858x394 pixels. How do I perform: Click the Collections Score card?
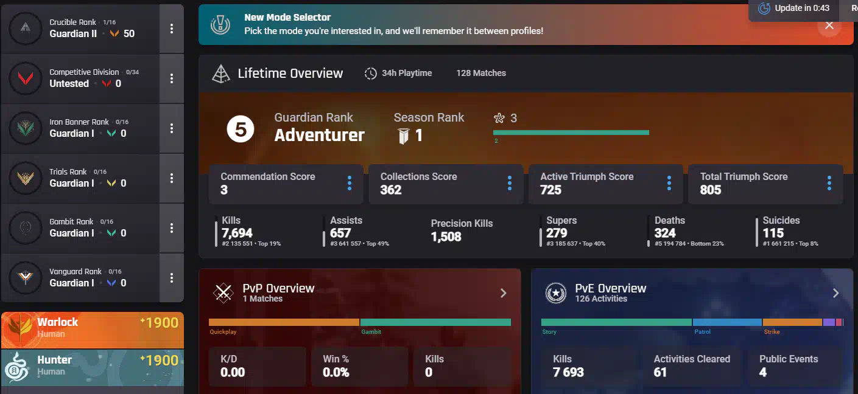point(446,184)
